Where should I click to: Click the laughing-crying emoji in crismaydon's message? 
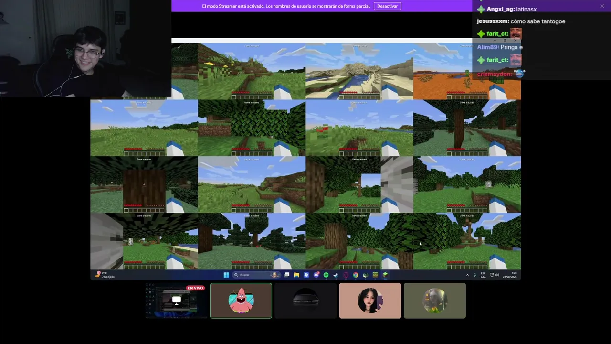(x=520, y=74)
